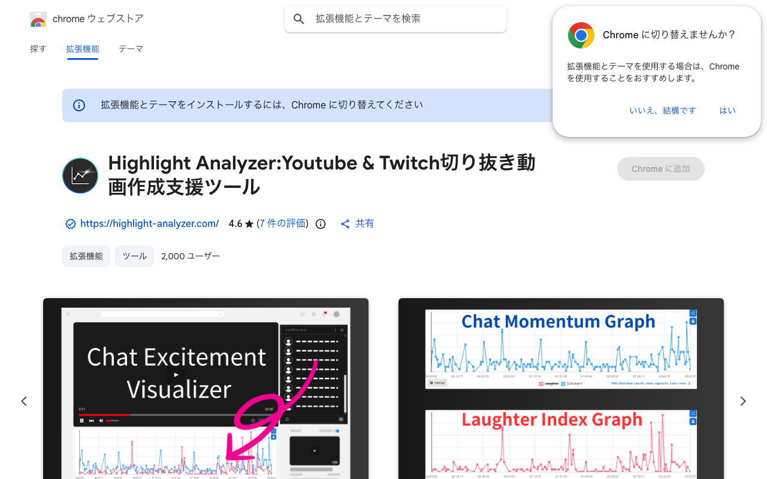Open the 探す tab
767x479 pixels.
point(38,49)
